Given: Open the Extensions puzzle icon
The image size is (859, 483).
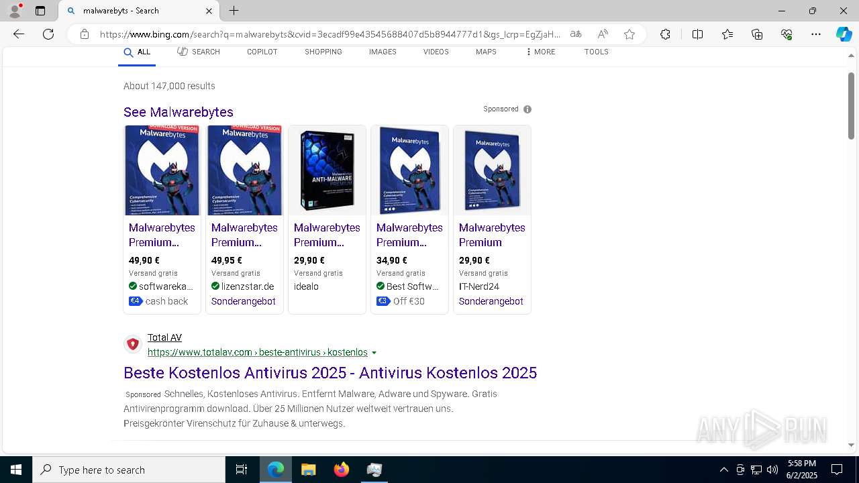Looking at the screenshot, I should pyautogui.click(x=665, y=34).
